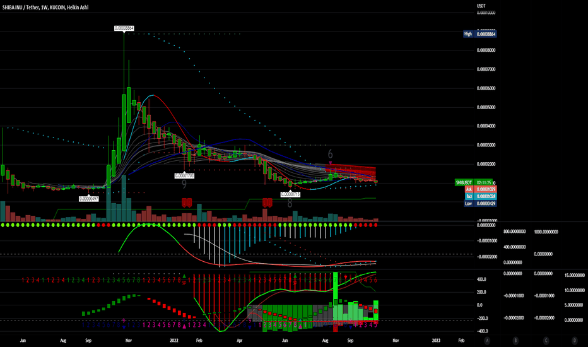Click the 0.00008864 peak callout above the candle
The image size is (588, 347).
[x=124, y=28]
